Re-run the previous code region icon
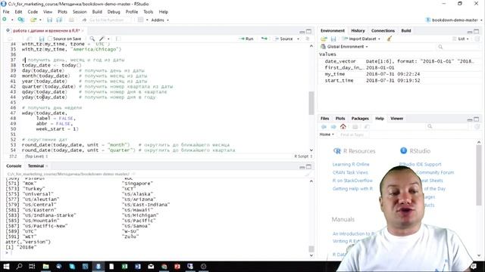 pyautogui.click(x=264, y=39)
